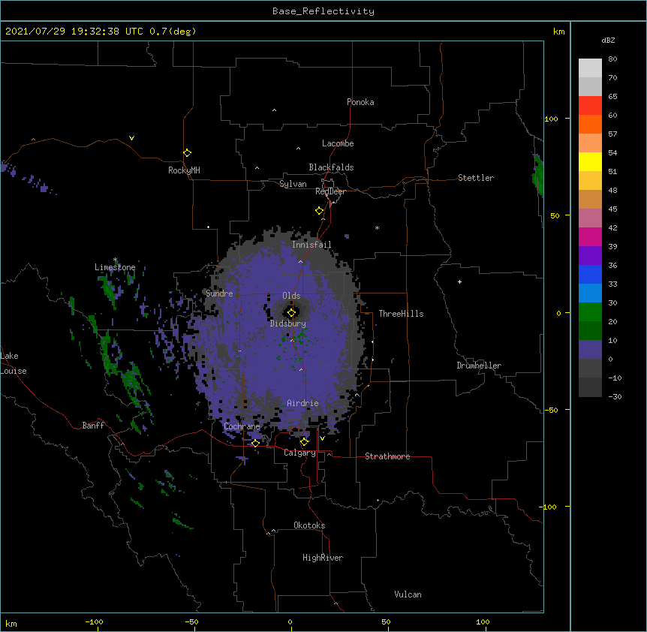Click the Innisfail city label
647x632 pixels.
311,245
